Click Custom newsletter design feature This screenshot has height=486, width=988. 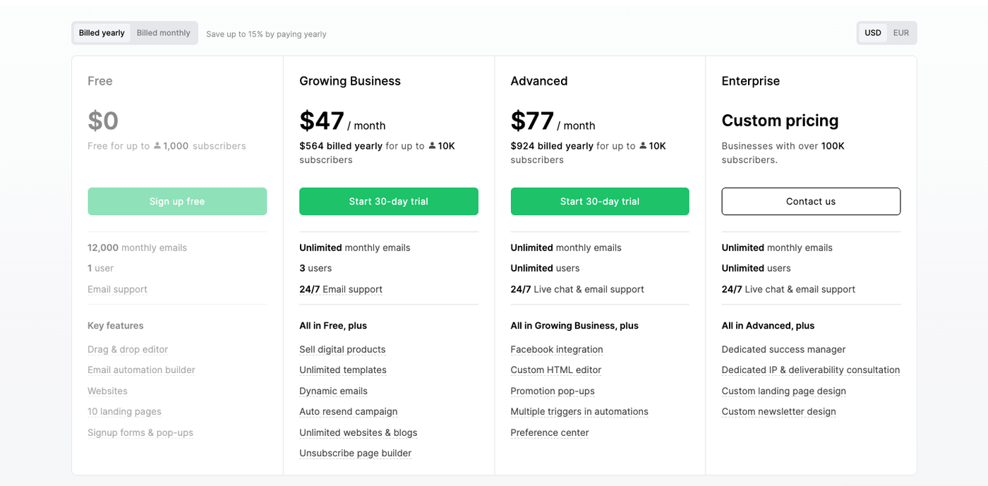point(779,411)
